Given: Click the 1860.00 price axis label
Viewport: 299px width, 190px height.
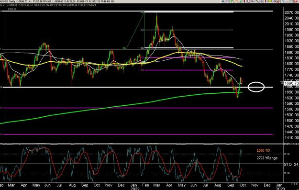Looking at the screenshot, I should [x=291, y=53].
